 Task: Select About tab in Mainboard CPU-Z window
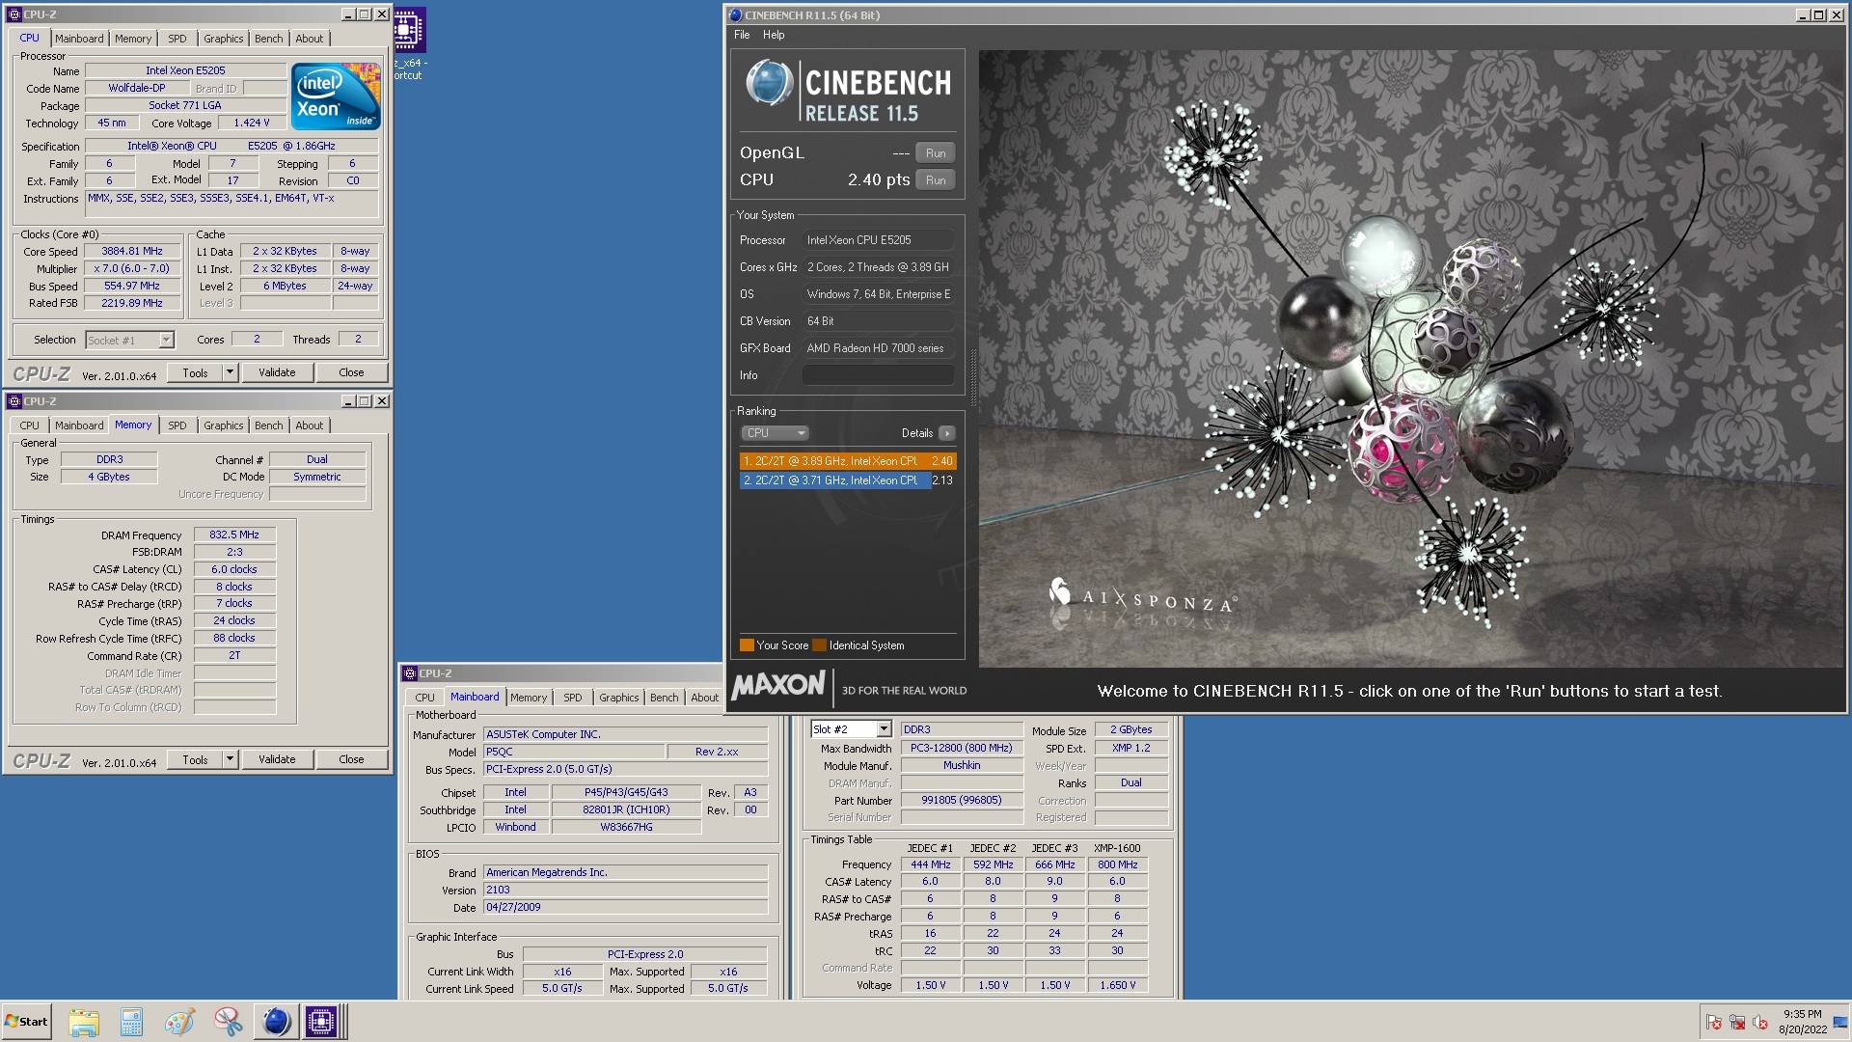(x=705, y=698)
